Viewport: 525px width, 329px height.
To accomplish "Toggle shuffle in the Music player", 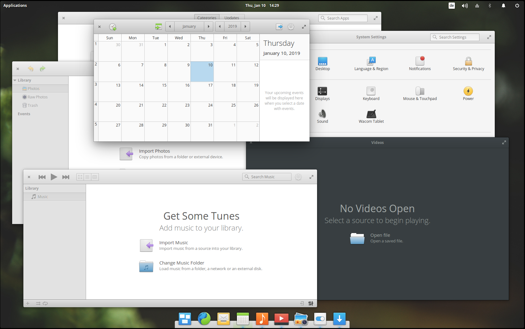I will pos(38,303).
